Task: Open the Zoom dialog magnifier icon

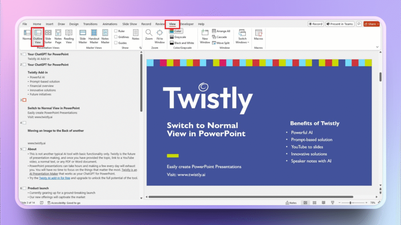Action: pos(149,33)
